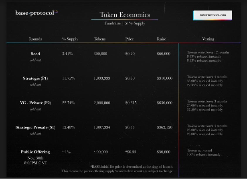The image size is (247, 179).
Task: Click the Tokens column header
Action: (x=99, y=39)
